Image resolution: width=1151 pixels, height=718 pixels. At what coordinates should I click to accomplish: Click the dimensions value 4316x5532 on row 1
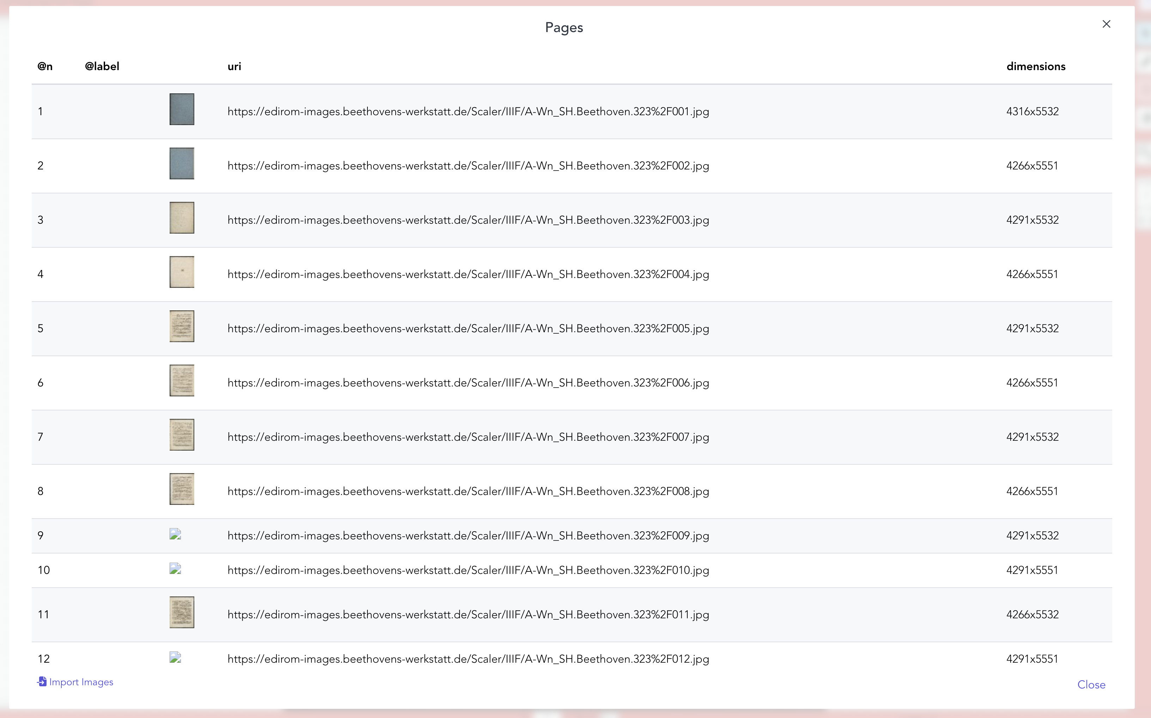coord(1032,111)
